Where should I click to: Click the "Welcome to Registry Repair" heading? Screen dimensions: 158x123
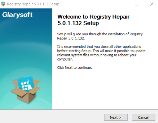[93, 20]
